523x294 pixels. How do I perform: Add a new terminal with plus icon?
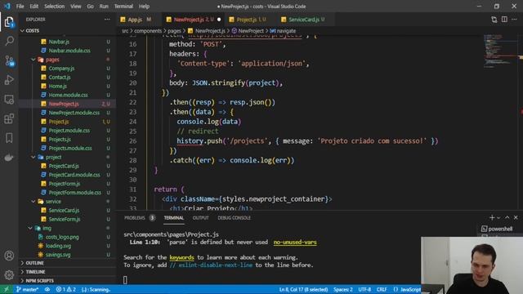(x=492, y=218)
